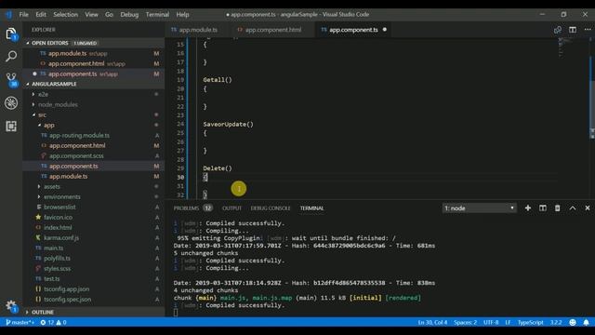Viewport: 595px width, 335px height.
Task: Select the terminal instance dropdown '1: node'
Action: coord(479,208)
